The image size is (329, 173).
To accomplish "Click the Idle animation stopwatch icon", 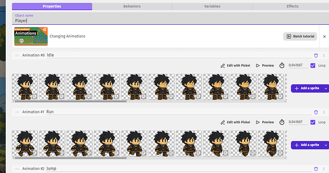I will (282, 65).
